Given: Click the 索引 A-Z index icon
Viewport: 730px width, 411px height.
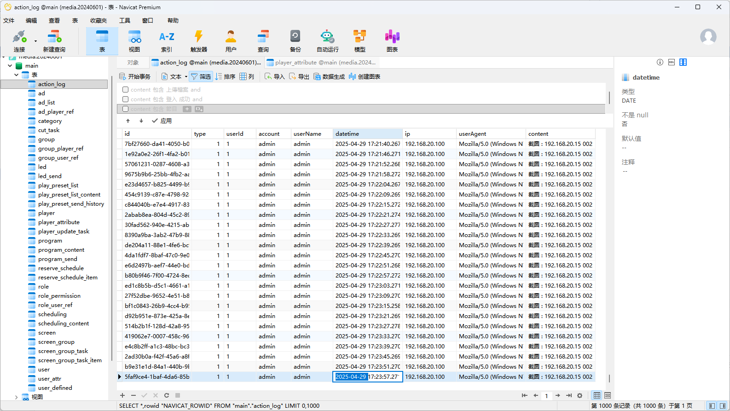Looking at the screenshot, I should (x=167, y=41).
